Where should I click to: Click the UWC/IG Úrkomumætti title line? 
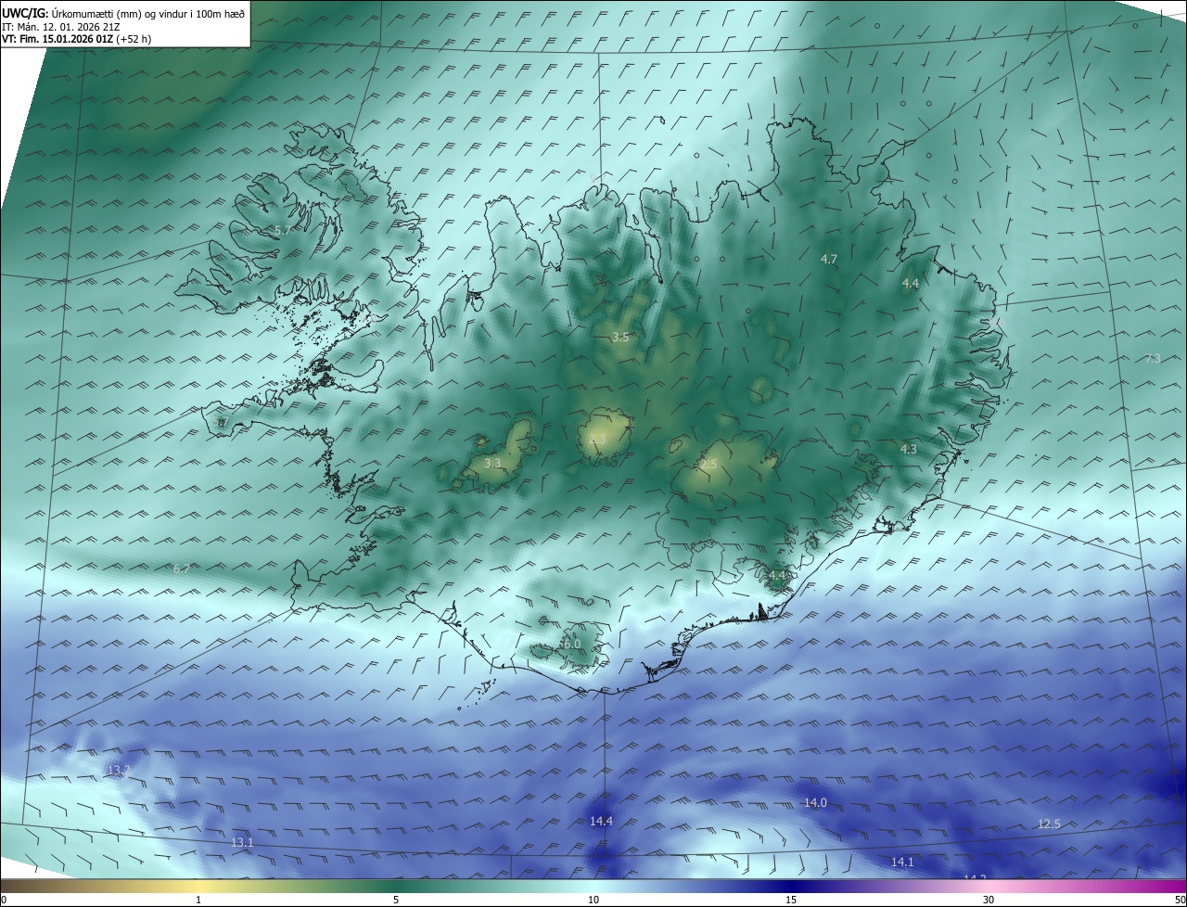123,13
